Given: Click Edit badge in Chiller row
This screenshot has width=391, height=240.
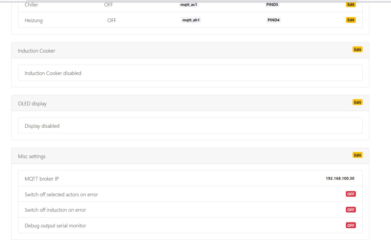Looking at the screenshot, I should tap(351, 5).
